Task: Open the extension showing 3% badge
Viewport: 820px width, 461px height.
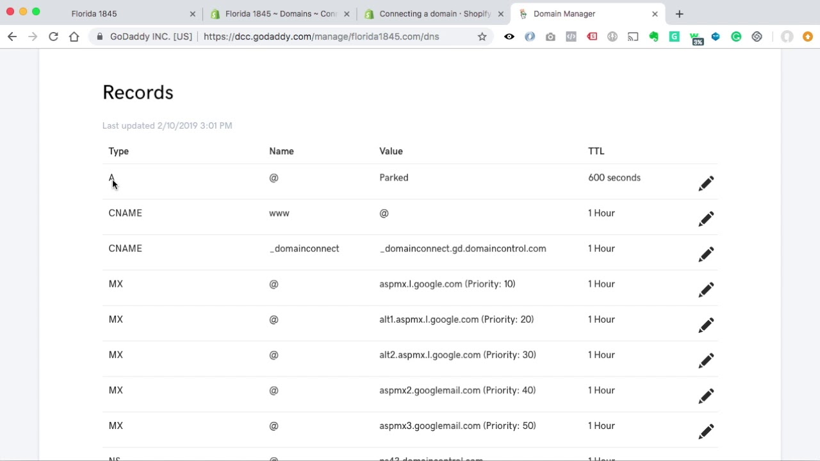Action: 696,38
